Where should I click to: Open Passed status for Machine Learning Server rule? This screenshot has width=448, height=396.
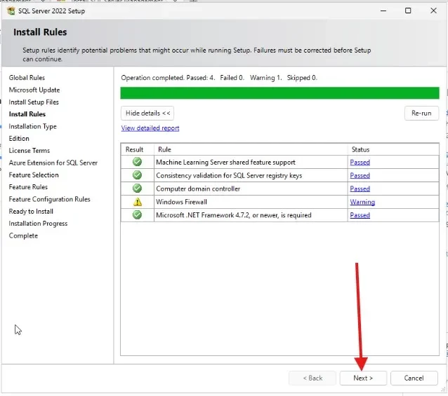360,162
